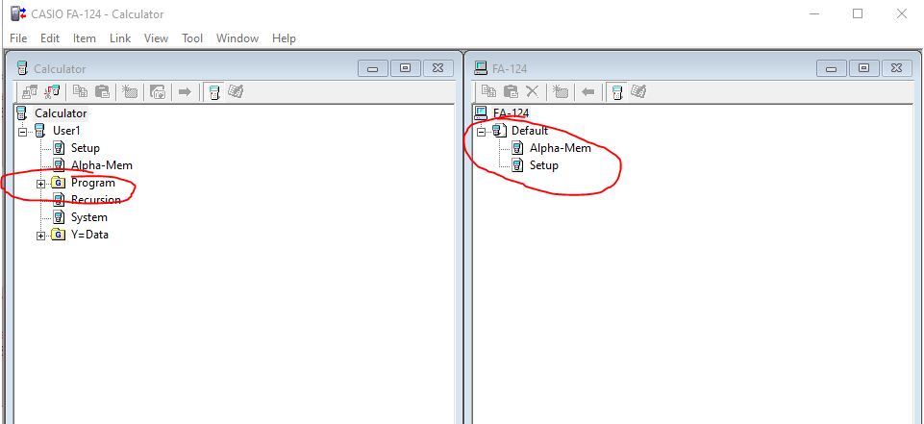Screen dimensions: 924x424
Task: Select Alpha-Mem under Default
Action: tap(561, 148)
